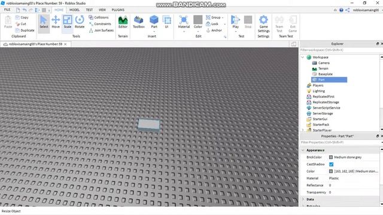The image size is (383, 215).
Task: Close the place document tab
Action: point(65,44)
